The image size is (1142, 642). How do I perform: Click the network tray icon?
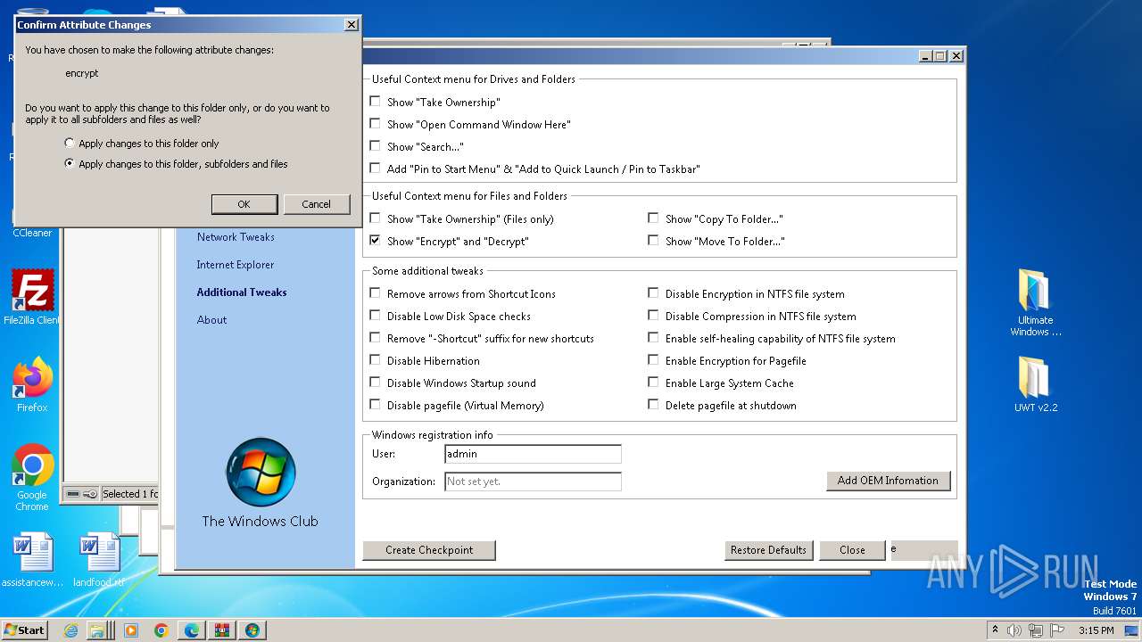pyautogui.click(x=1036, y=630)
